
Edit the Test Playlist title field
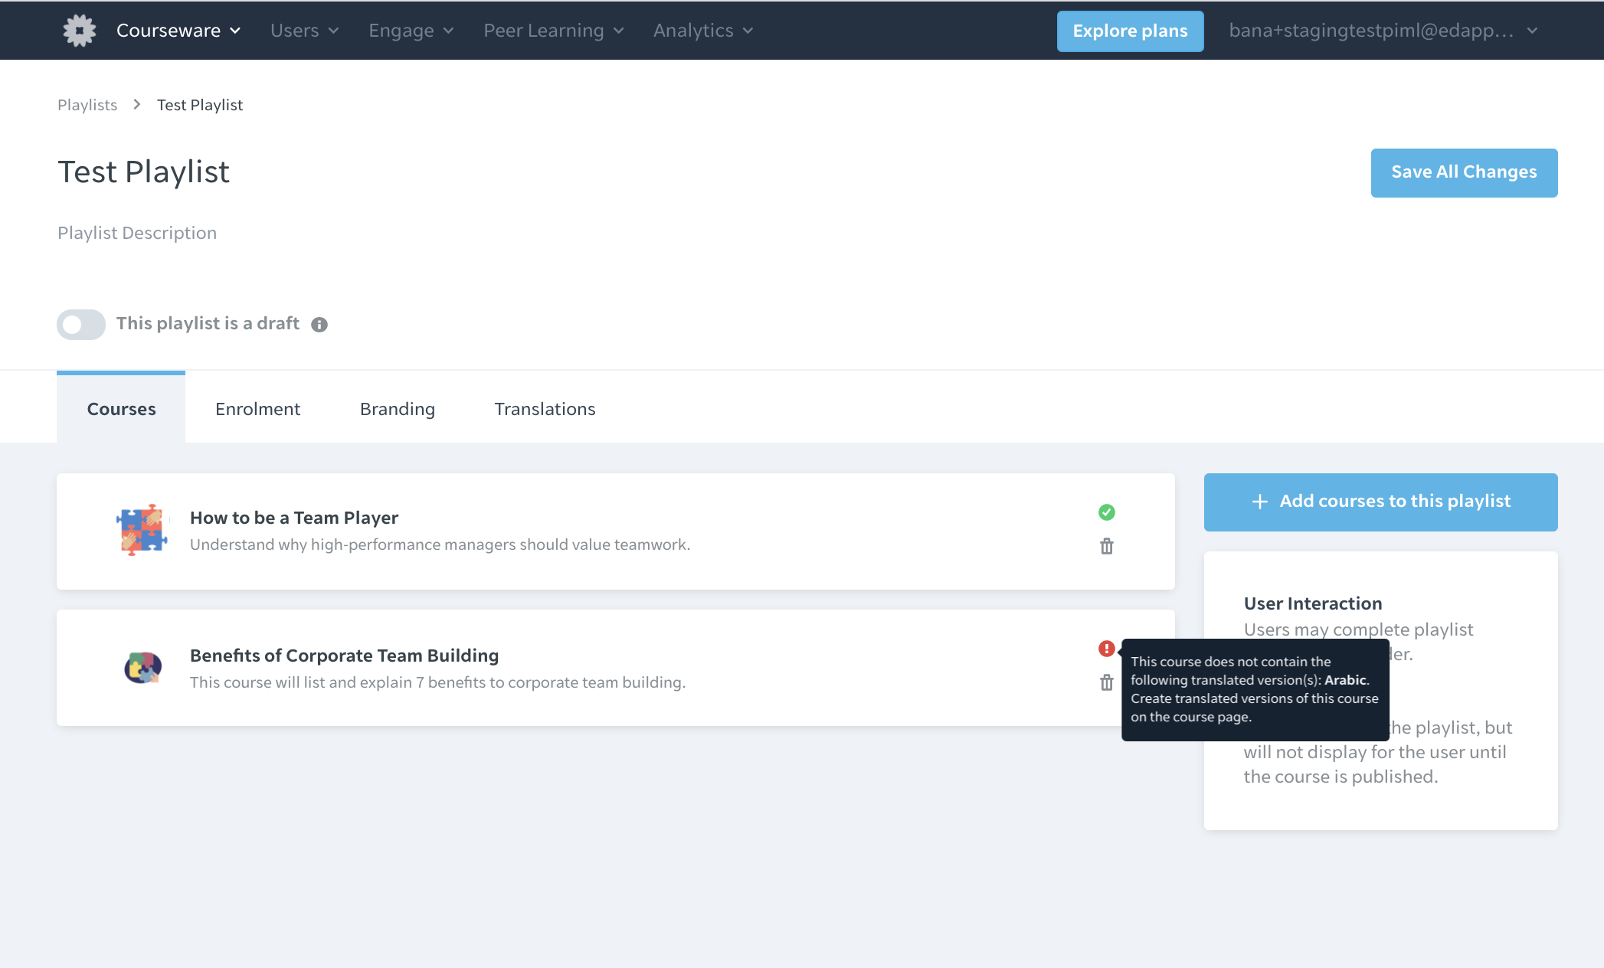tap(144, 172)
